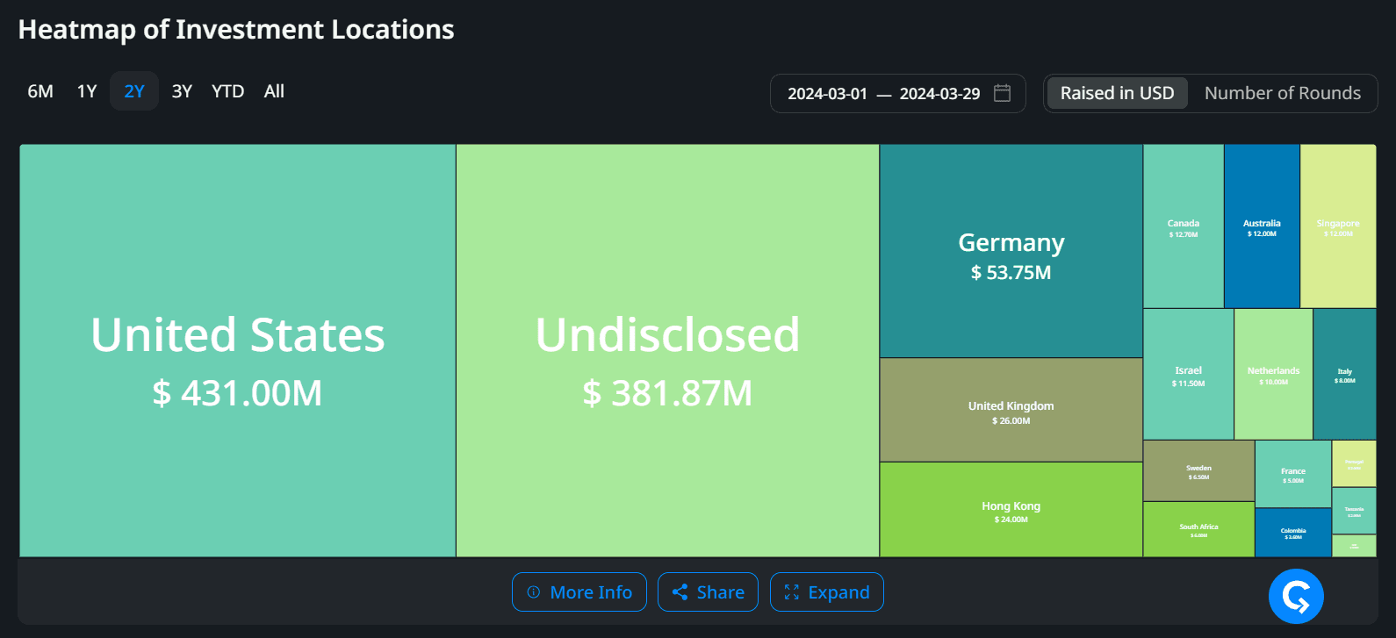Click the Hong Kong heatmap tile

[x=1011, y=510]
